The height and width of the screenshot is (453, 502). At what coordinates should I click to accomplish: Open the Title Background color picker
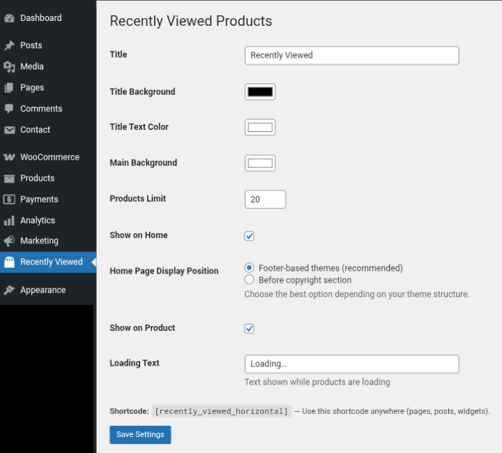260,91
